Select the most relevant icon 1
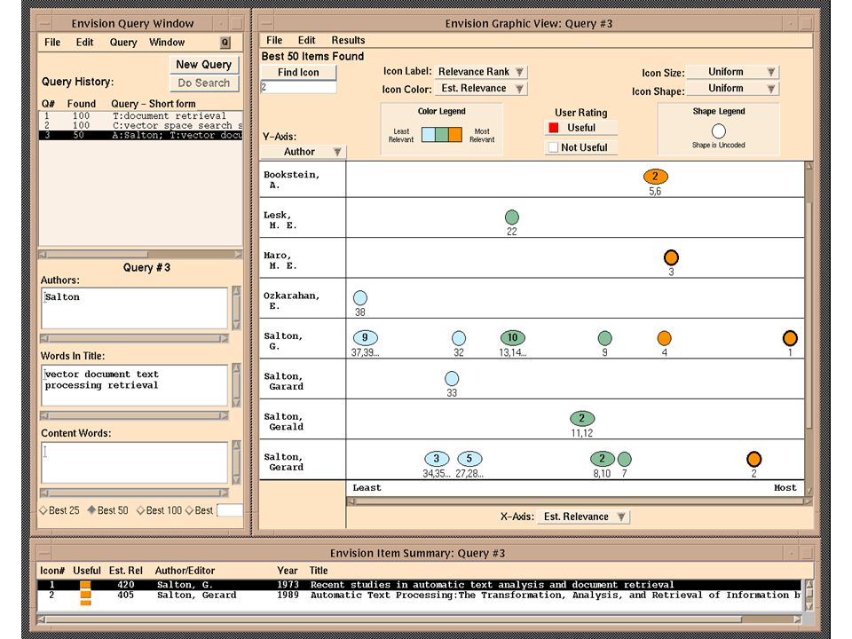This screenshot has width=852, height=639. (790, 338)
